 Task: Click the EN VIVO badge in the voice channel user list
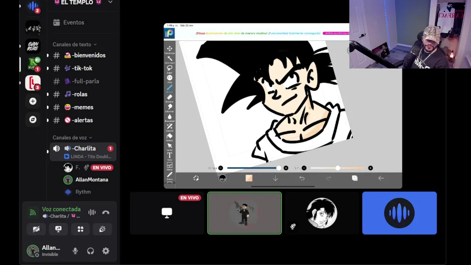tap(102, 167)
